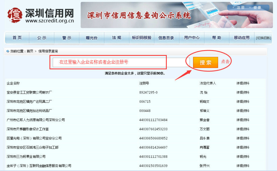
Task: Focus the enterprise name search input field
Action: [121, 62]
